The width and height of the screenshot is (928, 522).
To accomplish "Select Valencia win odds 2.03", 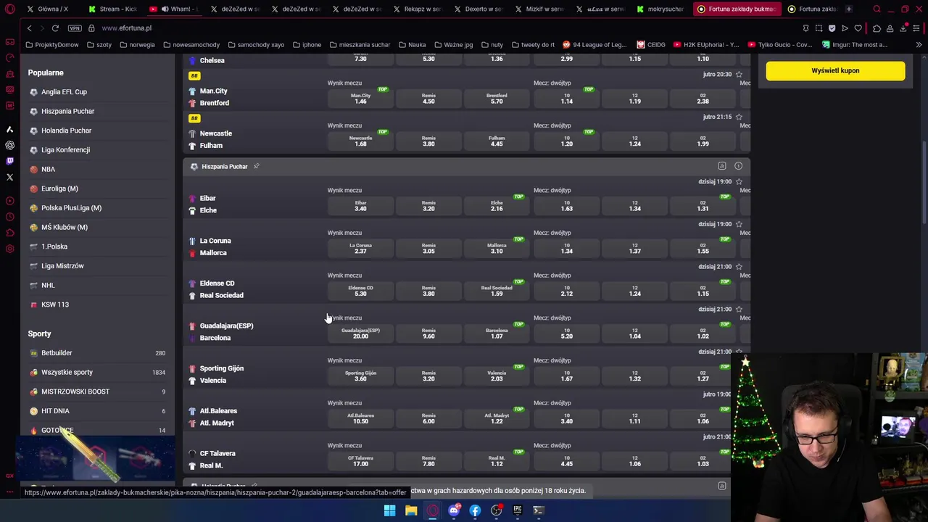I will [x=497, y=376].
